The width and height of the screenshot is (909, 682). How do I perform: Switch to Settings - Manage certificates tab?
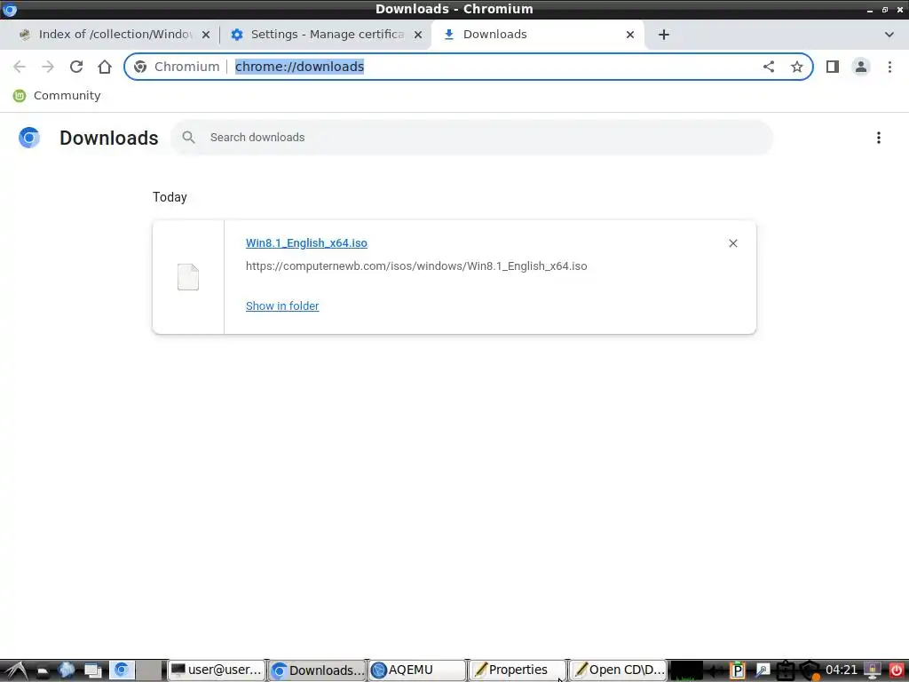[x=327, y=35]
